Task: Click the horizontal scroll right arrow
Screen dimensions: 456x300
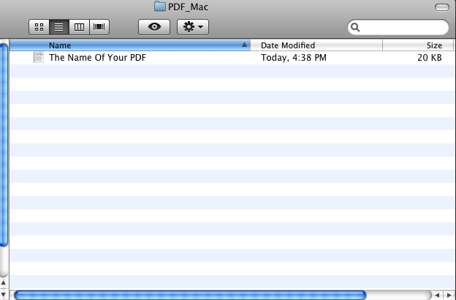Action: tap(449, 295)
